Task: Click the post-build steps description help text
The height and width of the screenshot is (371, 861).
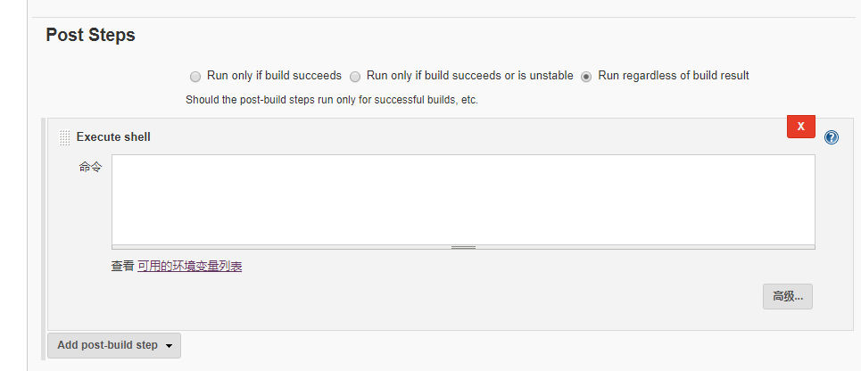Action: [331, 100]
